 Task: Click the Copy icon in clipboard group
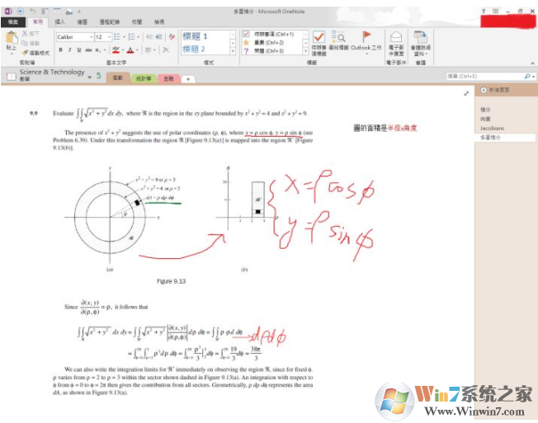25,43
